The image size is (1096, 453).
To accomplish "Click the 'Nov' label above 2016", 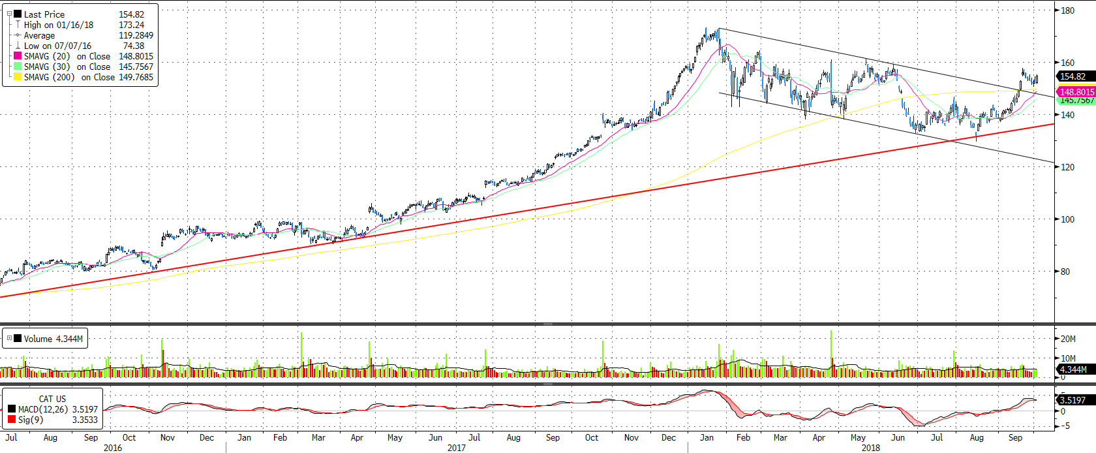I will click(x=168, y=437).
